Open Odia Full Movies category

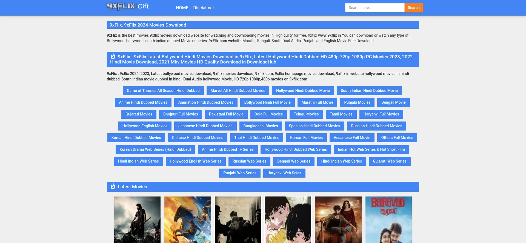(x=268, y=114)
